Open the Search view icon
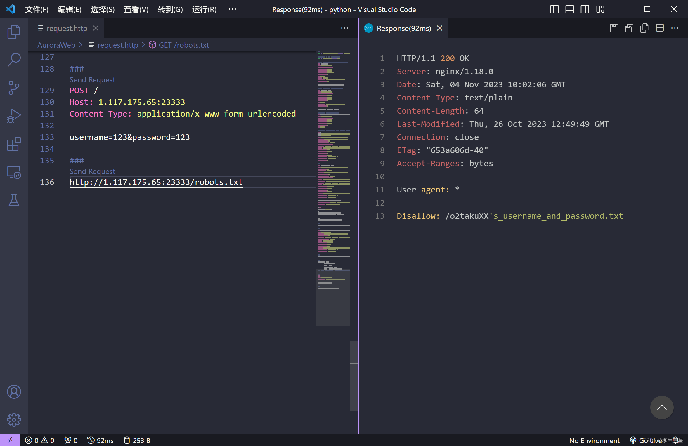 pyautogui.click(x=14, y=60)
